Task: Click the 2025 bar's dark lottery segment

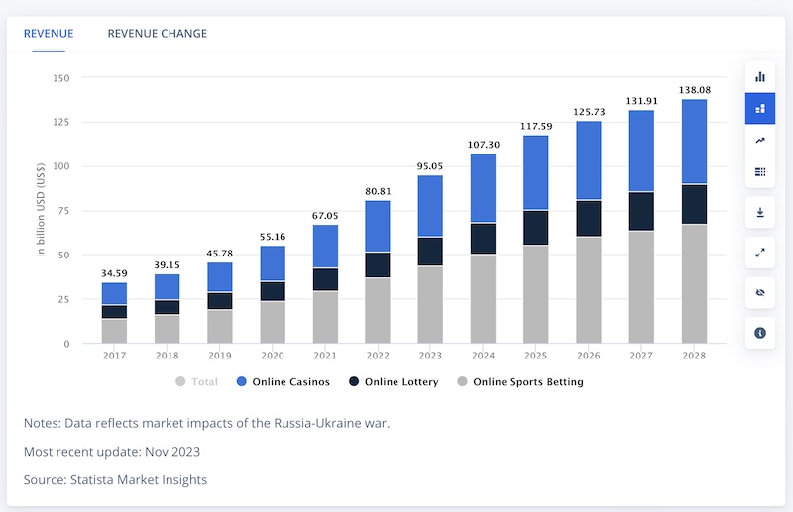Action: tap(535, 228)
